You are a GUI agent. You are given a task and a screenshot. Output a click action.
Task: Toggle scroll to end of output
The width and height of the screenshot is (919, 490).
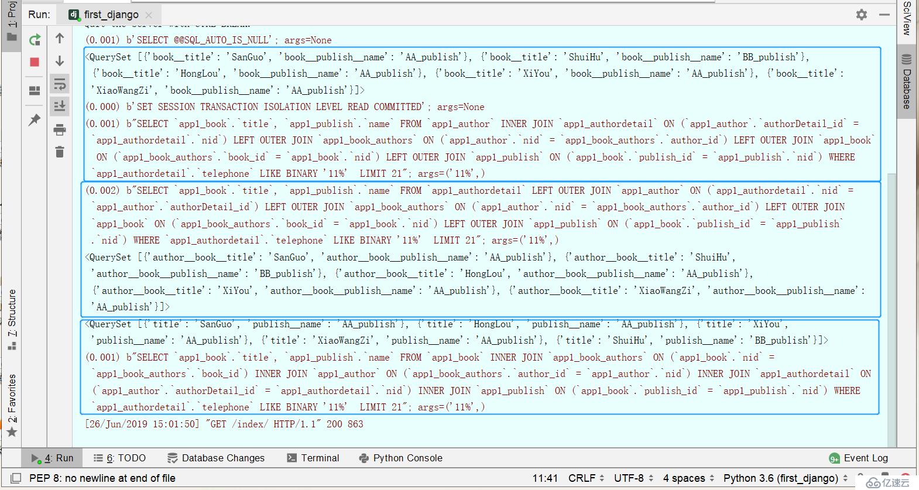click(x=60, y=106)
